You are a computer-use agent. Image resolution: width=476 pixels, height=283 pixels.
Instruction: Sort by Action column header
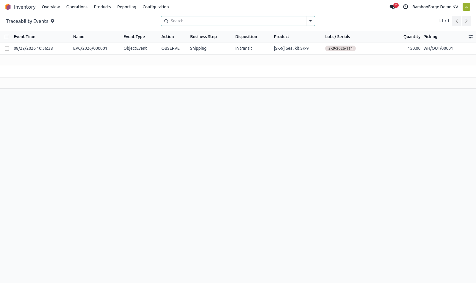(x=167, y=37)
